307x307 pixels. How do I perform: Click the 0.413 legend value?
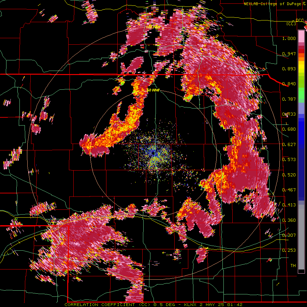(x=289, y=205)
